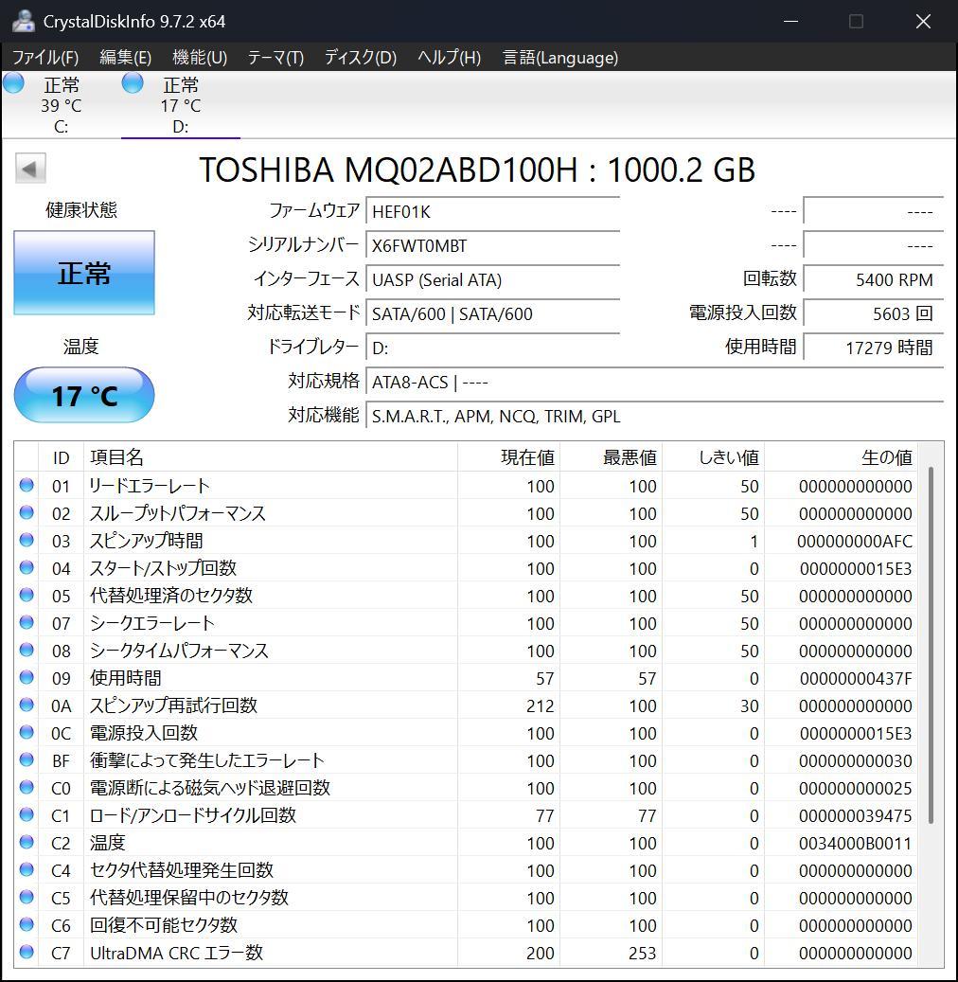The width and height of the screenshot is (958, 982).
Task: Click the drive letter field D:
Action: point(493,348)
